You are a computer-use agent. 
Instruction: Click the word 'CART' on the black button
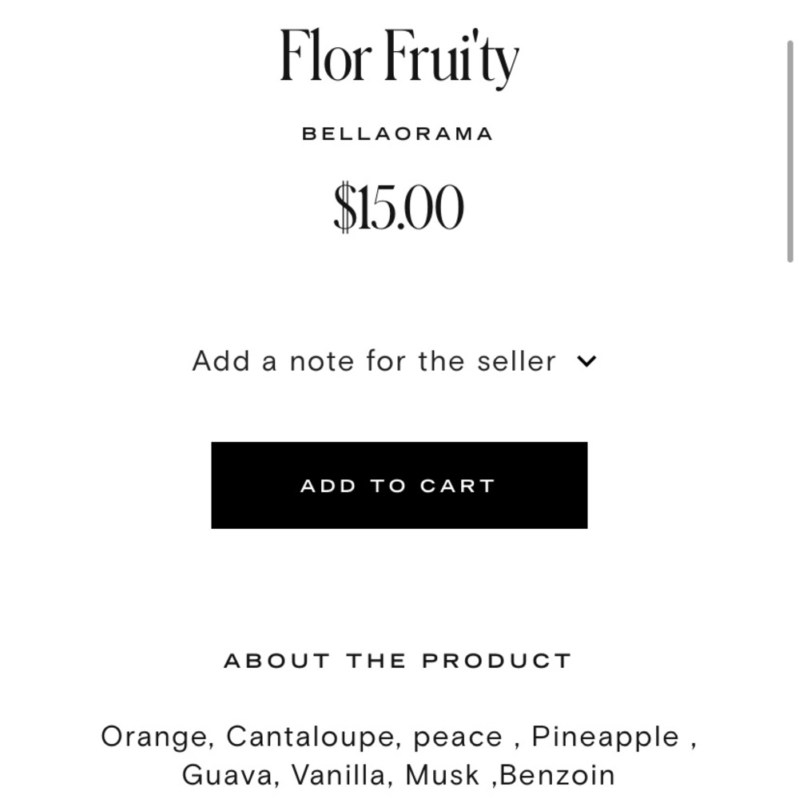pyautogui.click(x=458, y=486)
